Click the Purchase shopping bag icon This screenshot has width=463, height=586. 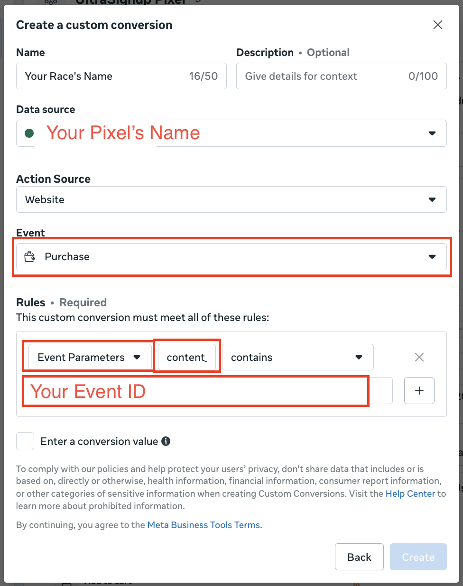(x=30, y=256)
